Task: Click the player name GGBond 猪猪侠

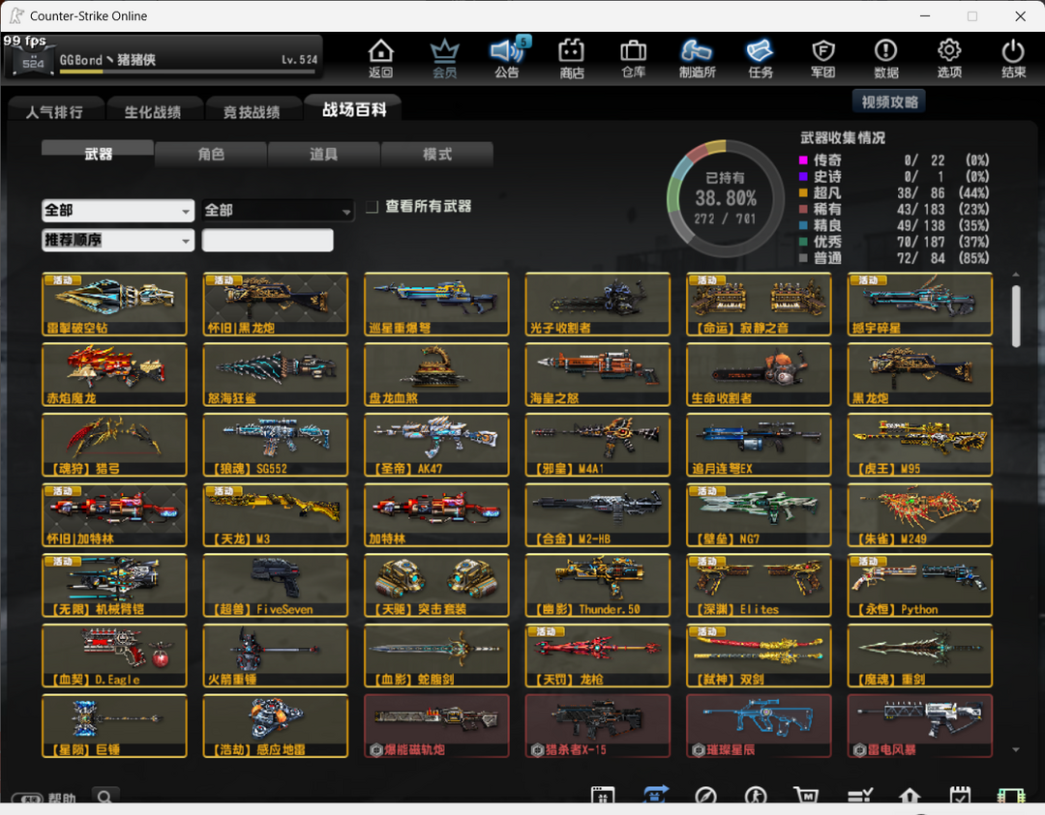Action: tap(107, 60)
